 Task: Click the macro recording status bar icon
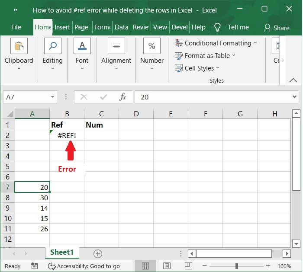pyautogui.click(x=35, y=266)
